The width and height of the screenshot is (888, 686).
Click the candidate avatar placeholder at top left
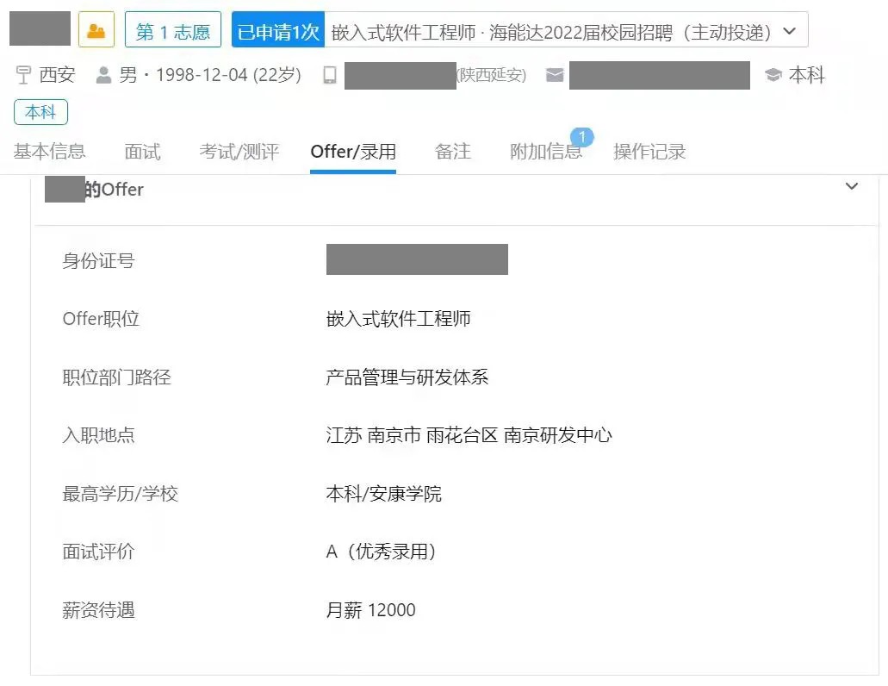coord(39,28)
